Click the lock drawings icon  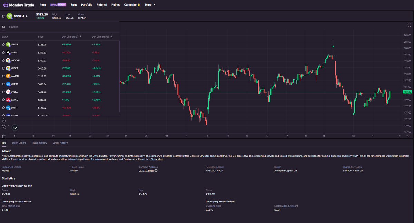[x=3, y=120]
